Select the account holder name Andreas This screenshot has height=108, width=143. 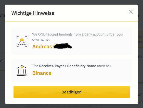pos(42,46)
